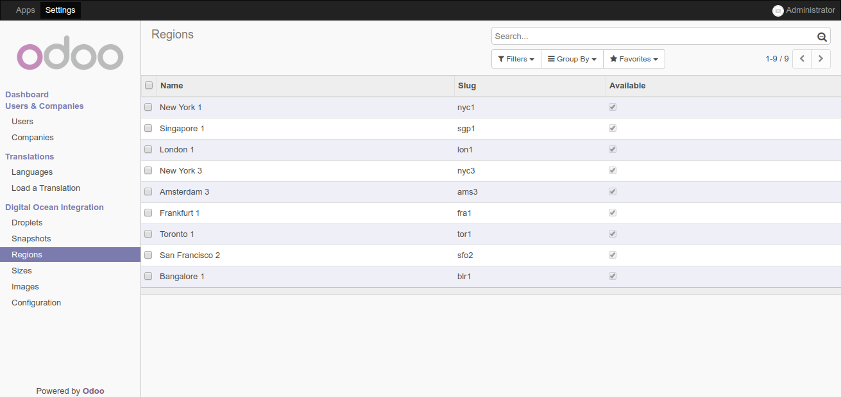Select the Amsterdam 3 row checkbox
Screen dimensions: 841x397
(148, 191)
